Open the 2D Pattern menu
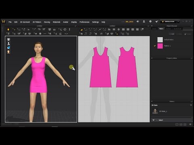 [x=37, y=22]
